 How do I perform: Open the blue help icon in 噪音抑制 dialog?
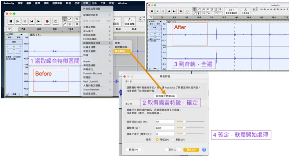204,150
